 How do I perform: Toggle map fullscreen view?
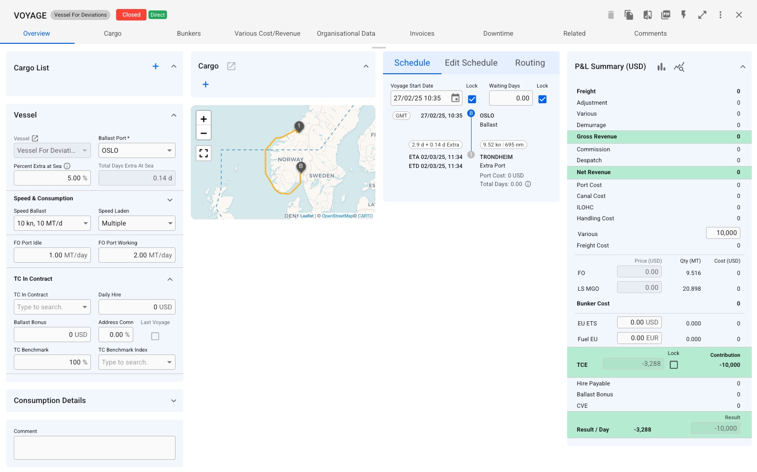204,153
